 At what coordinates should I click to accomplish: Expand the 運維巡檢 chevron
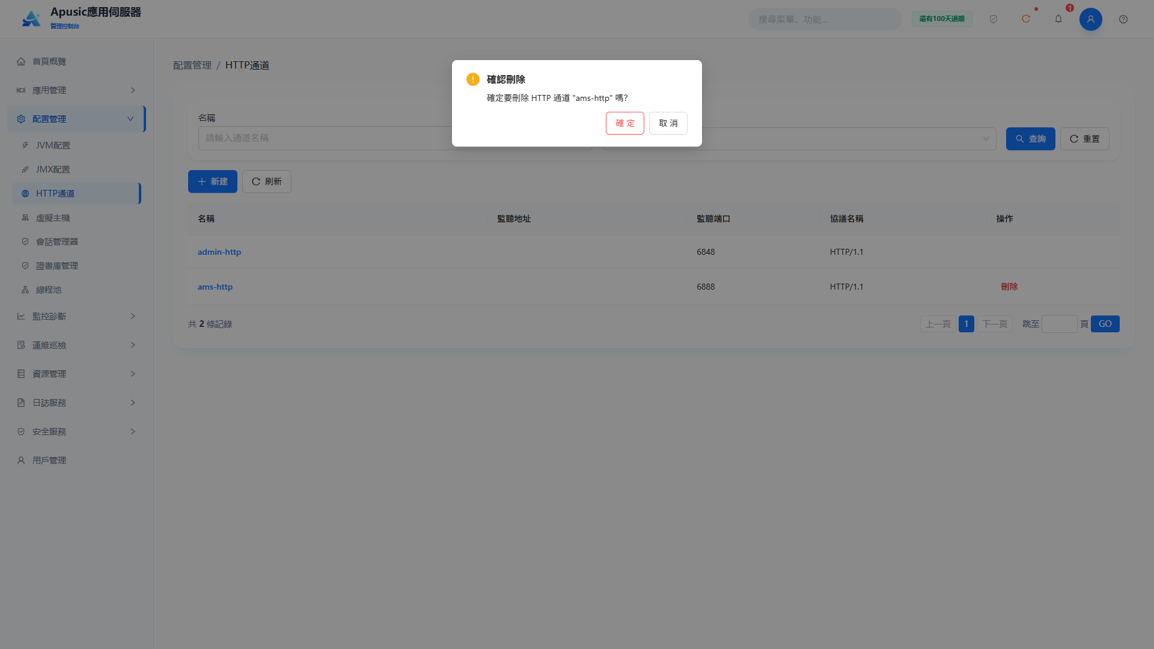(133, 345)
